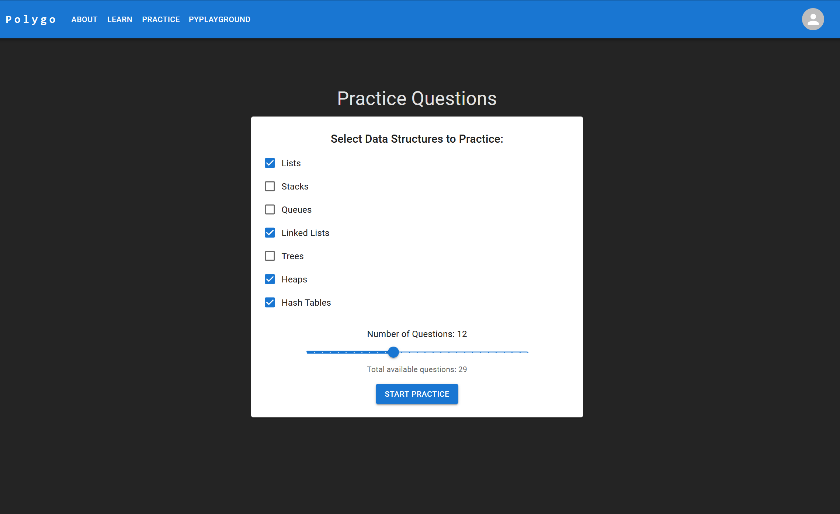This screenshot has height=514, width=840.
Task: Untick the Hash Tables checkbox
Action: pos(270,302)
